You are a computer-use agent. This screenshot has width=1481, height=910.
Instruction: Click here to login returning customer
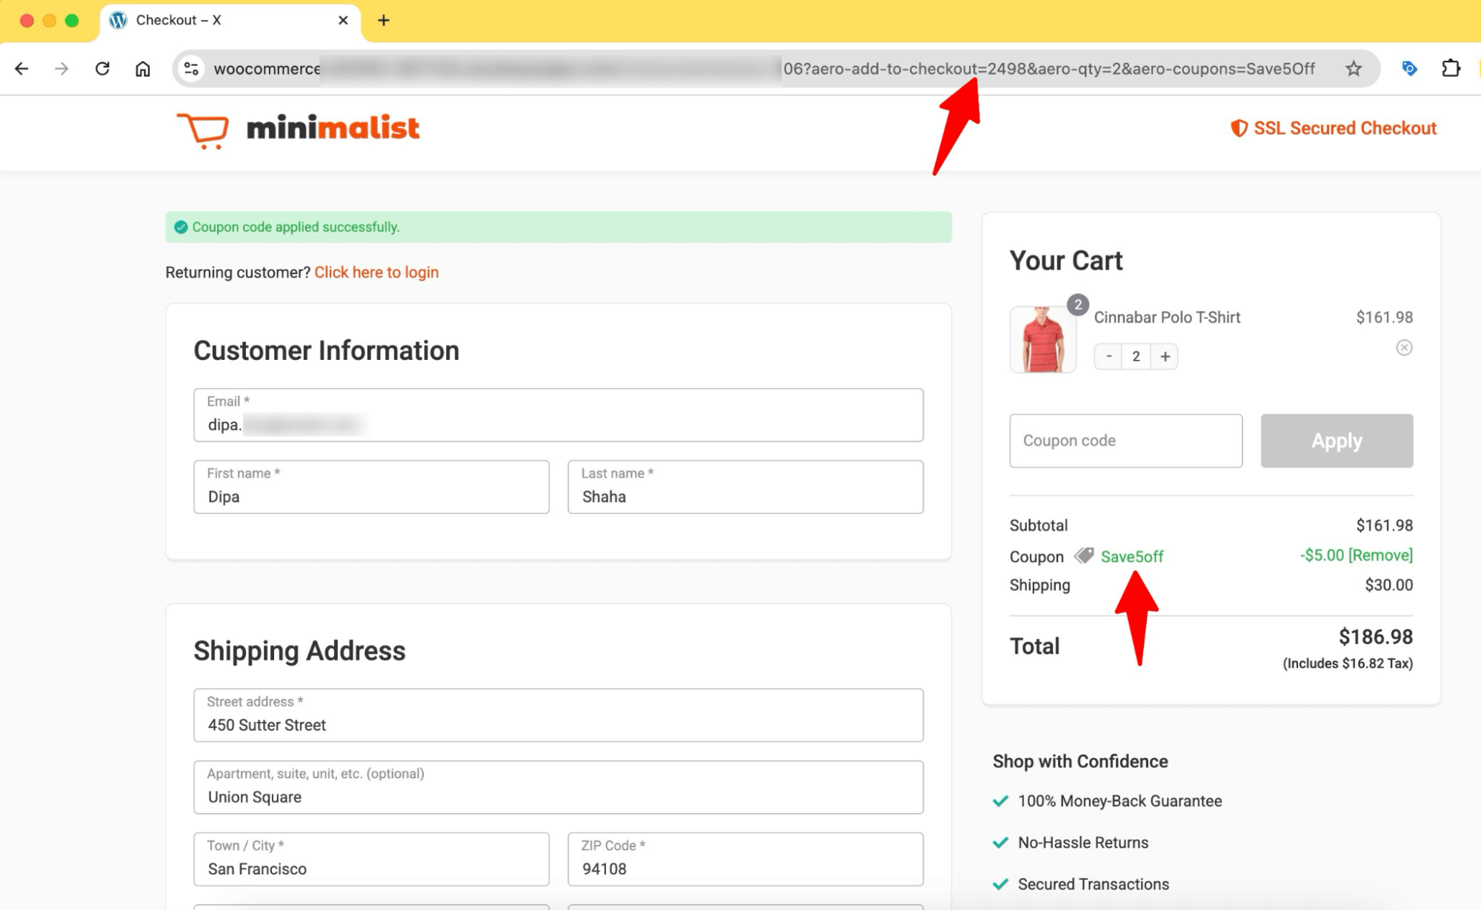click(378, 272)
